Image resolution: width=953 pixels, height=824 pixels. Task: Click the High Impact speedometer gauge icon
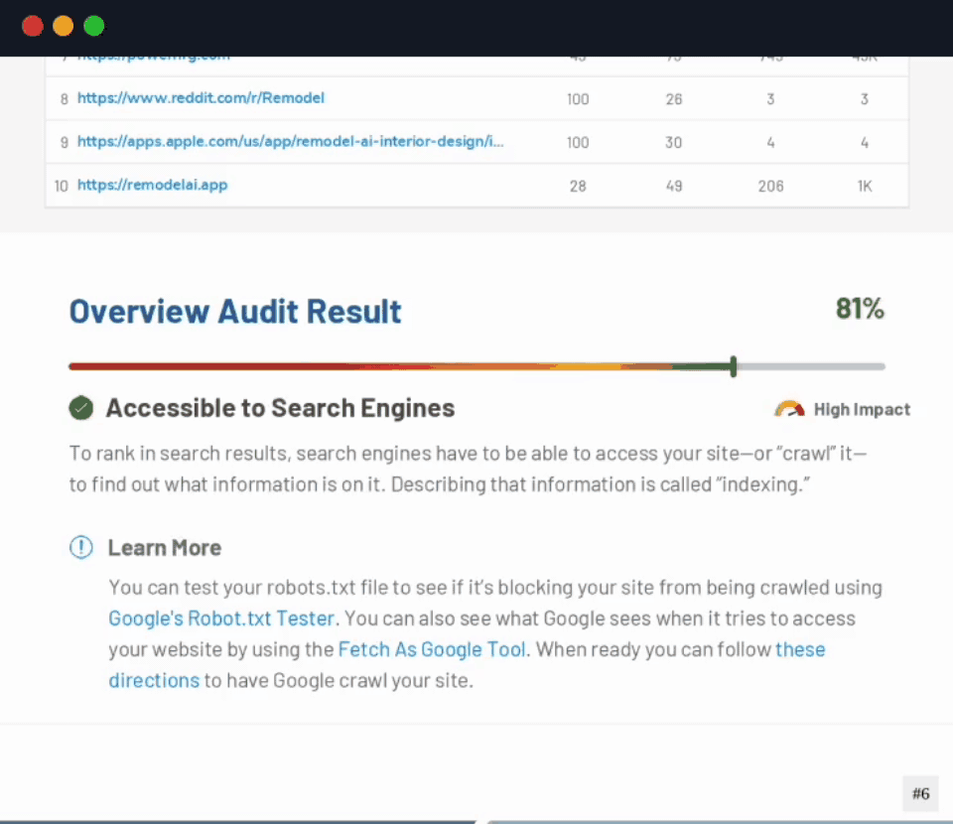788,408
